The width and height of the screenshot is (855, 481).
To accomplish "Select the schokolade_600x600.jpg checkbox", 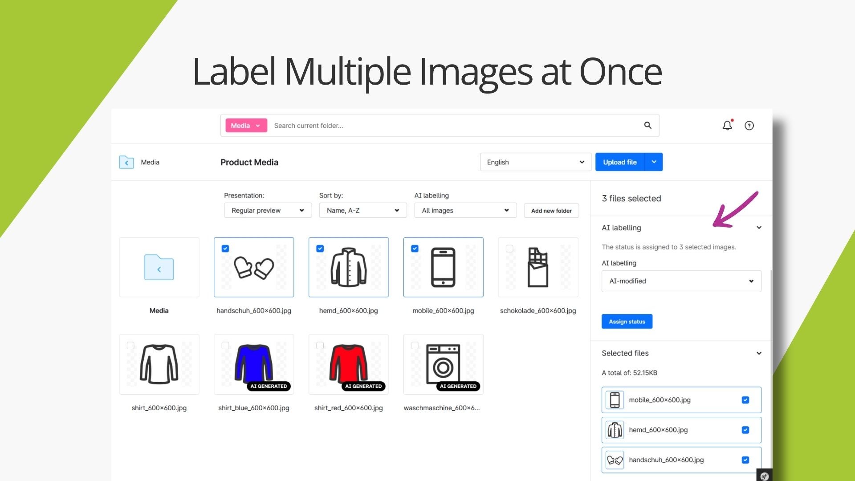I will tap(509, 249).
